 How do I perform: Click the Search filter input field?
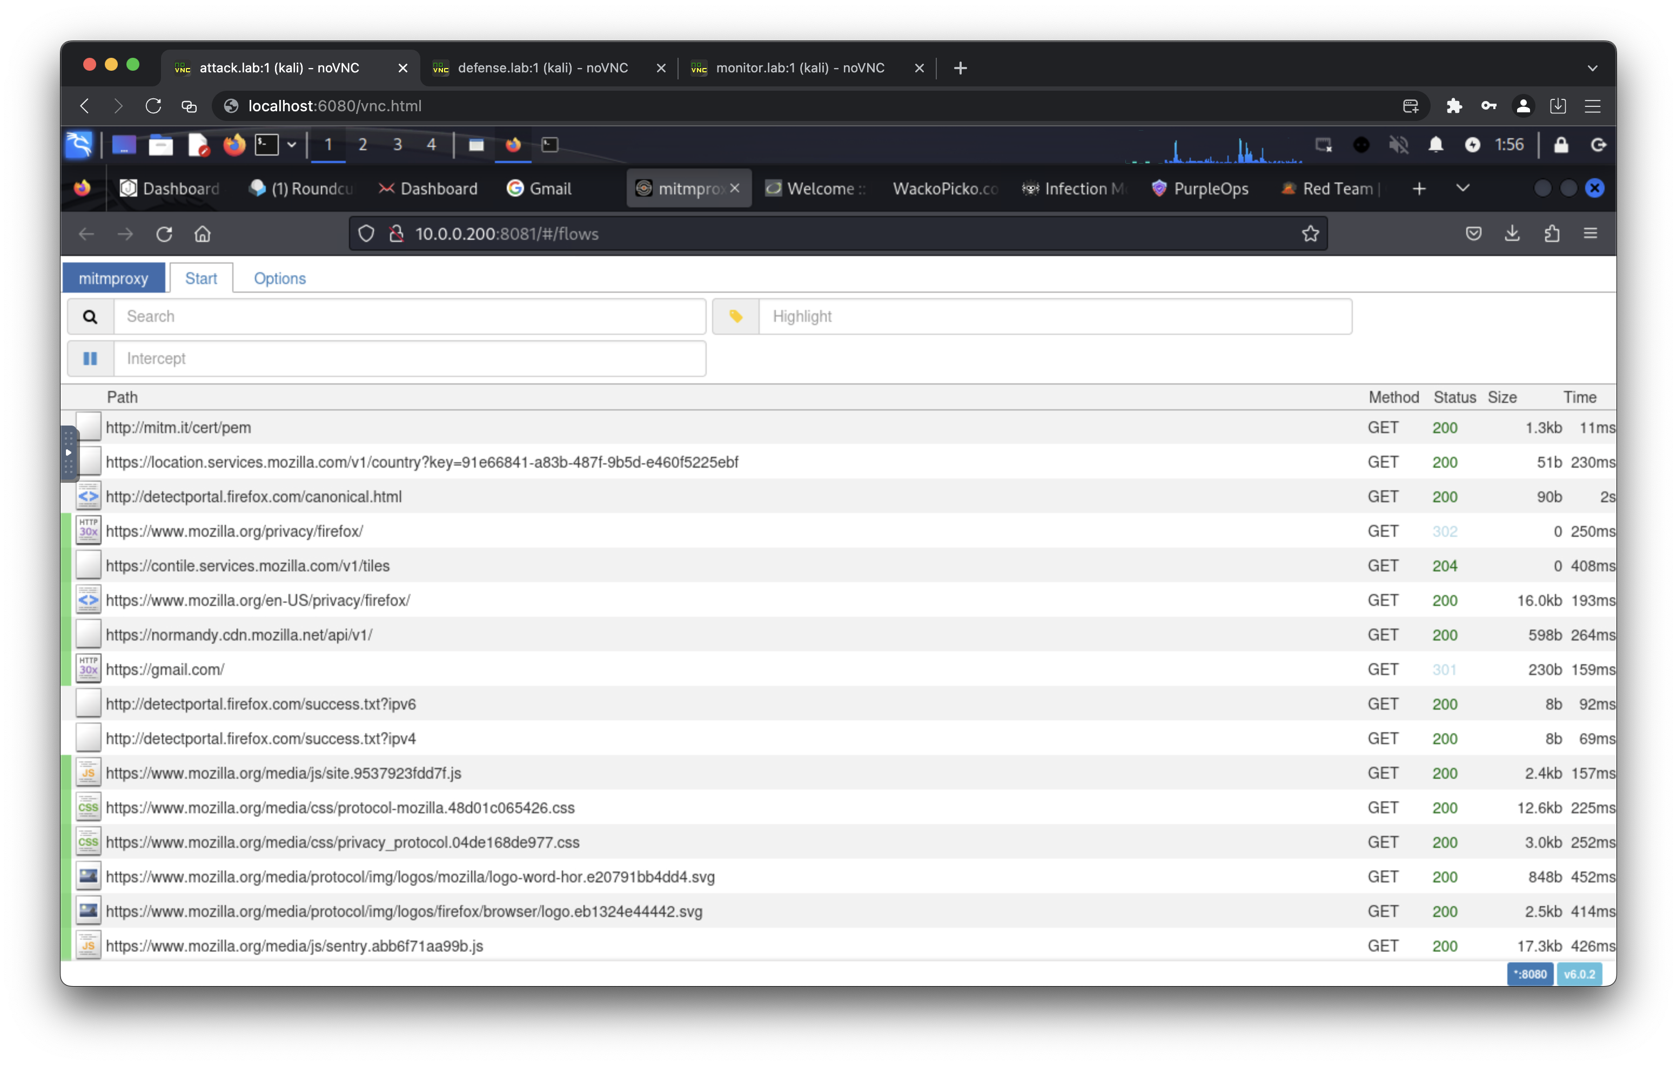click(x=410, y=317)
